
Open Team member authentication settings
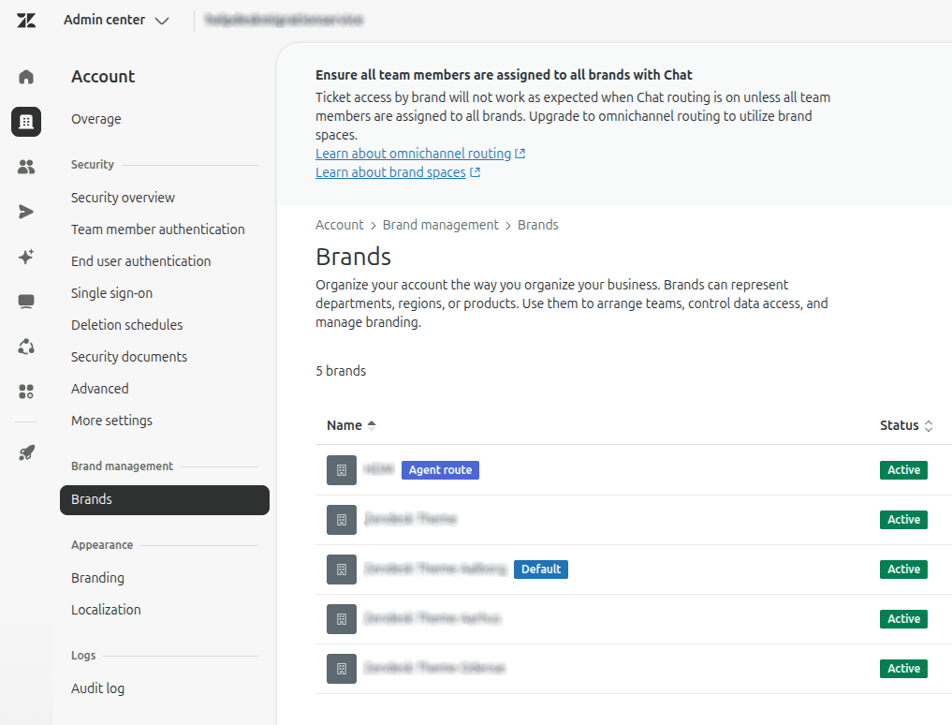(x=158, y=229)
